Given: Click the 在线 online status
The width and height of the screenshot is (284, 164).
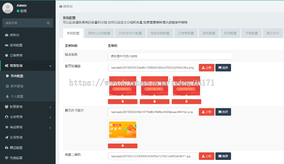Looking at the screenshot, I should point(22,11).
